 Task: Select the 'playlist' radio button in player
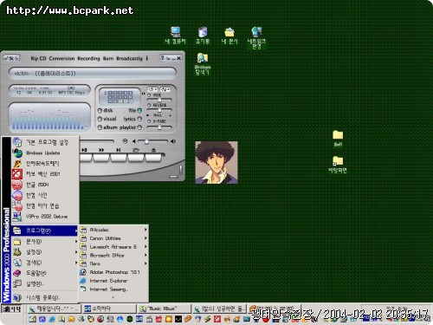coord(139,127)
